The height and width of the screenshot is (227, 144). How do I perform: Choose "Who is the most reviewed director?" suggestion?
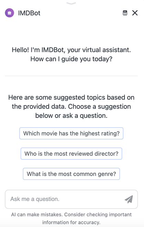[71, 154]
